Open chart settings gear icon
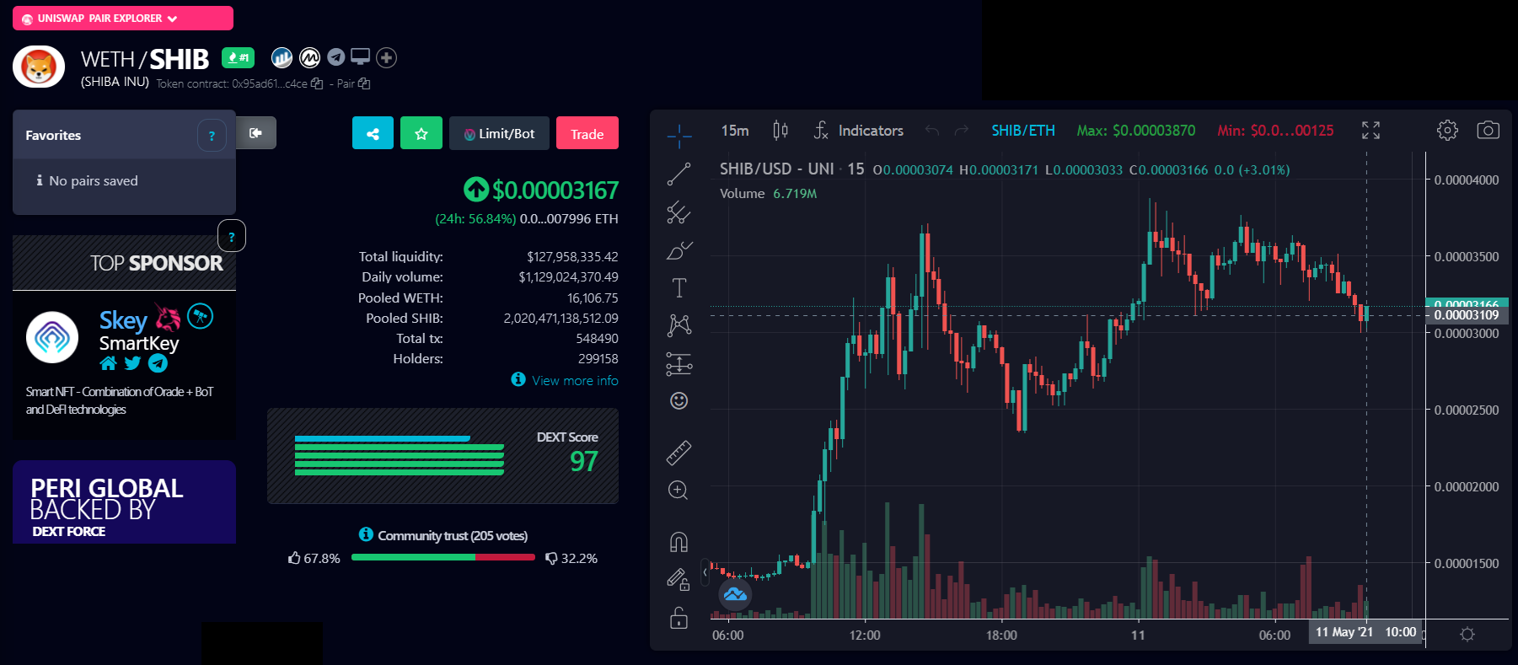 point(1447,131)
